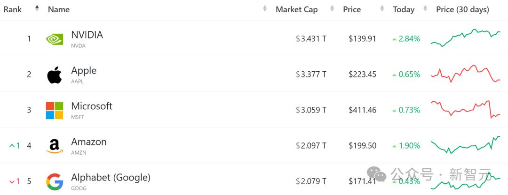Image resolution: width=508 pixels, height=195 pixels.
Task: Click Amazon's $2.097 T market cap value
Action: pyautogui.click(x=311, y=146)
